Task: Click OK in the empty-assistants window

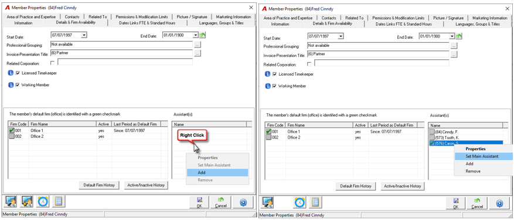Action: point(199,202)
